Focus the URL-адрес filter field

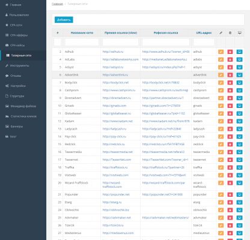tap(204, 42)
